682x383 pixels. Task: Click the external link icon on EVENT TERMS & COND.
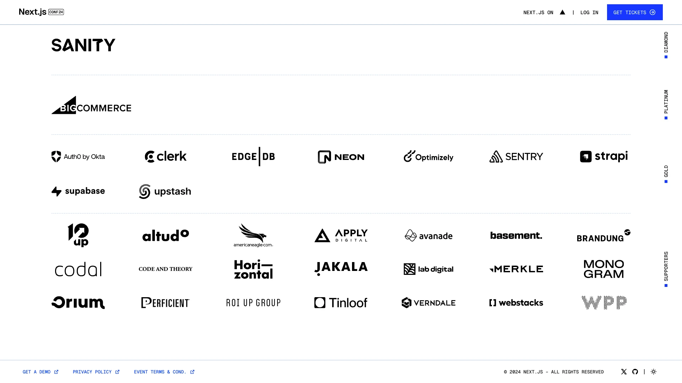pyautogui.click(x=193, y=371)
